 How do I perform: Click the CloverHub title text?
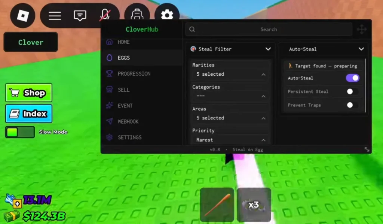click(x=142, y=29)
